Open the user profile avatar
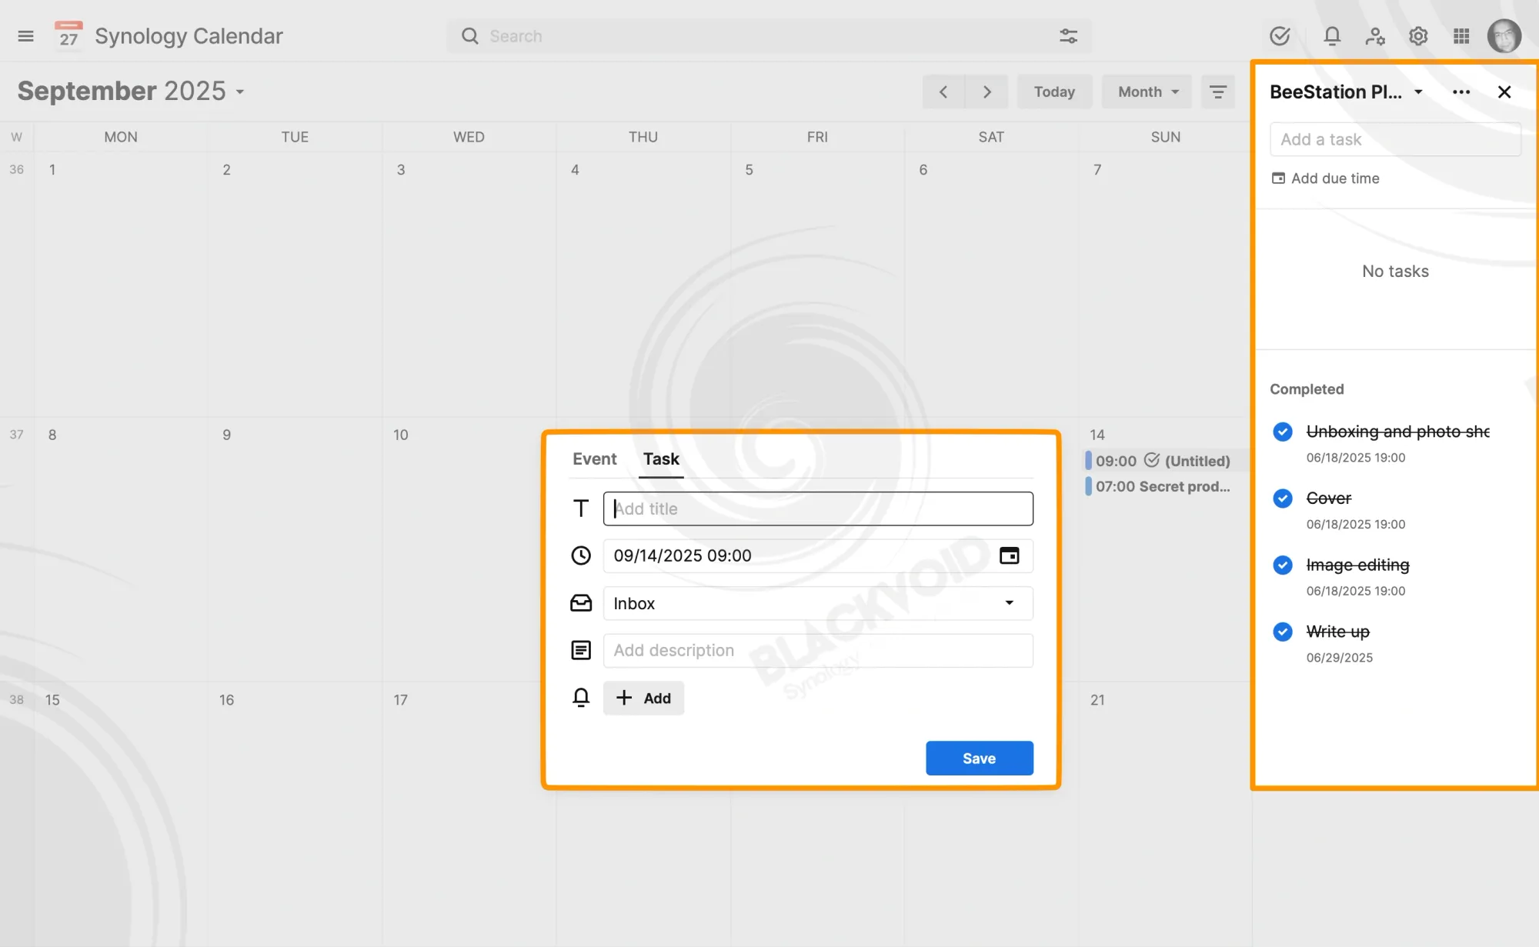This screenshot has width=1539, height=947. [1504, 36]
